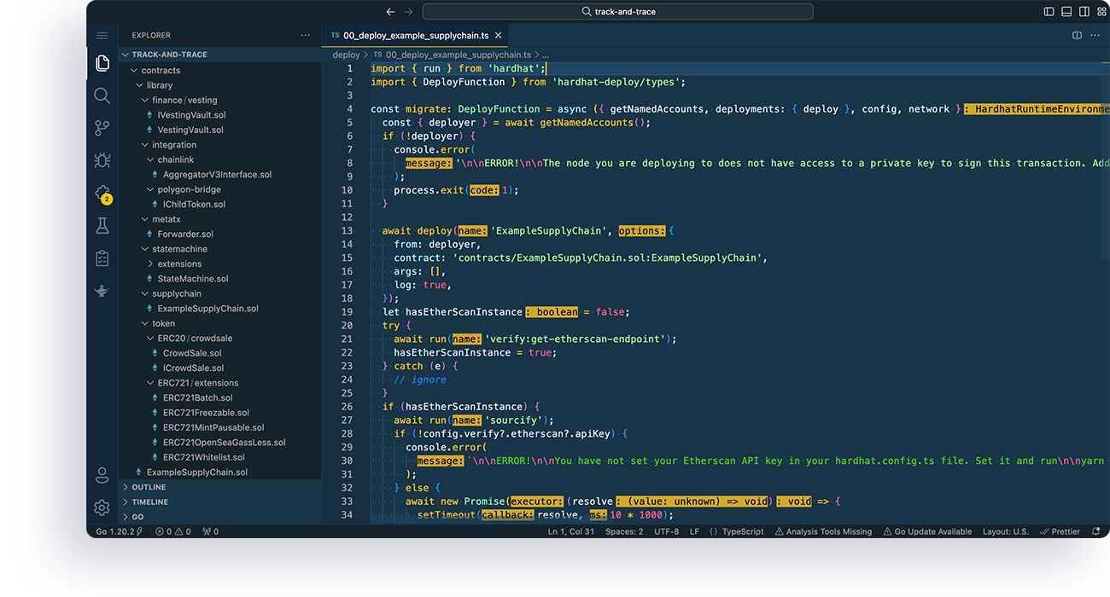
Task: Expand the TIMELINE section
Action: pyautogui.click(x=149, y=502)
